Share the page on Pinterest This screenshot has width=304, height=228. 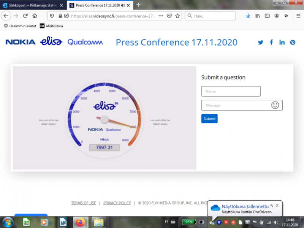pos(293,42)
